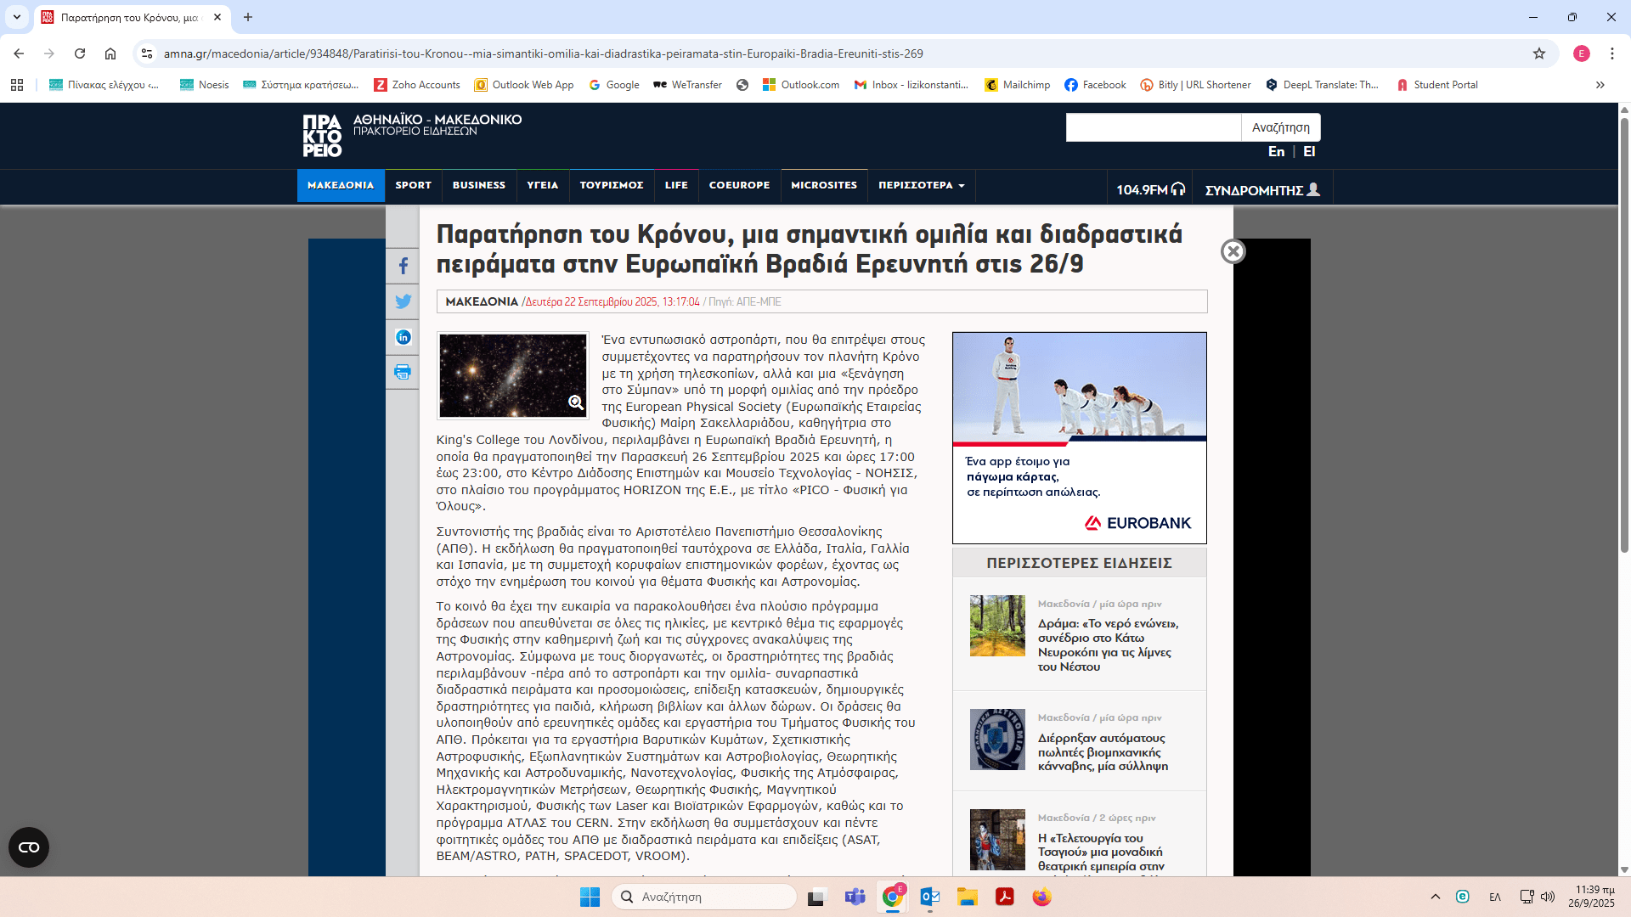Open the SPORT menu section
This screenshot has width=1631, height=917.
click(x=413, y=185)
